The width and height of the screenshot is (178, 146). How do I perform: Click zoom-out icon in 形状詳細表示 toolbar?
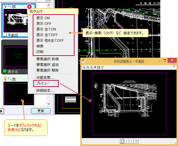tap(91, 67)
